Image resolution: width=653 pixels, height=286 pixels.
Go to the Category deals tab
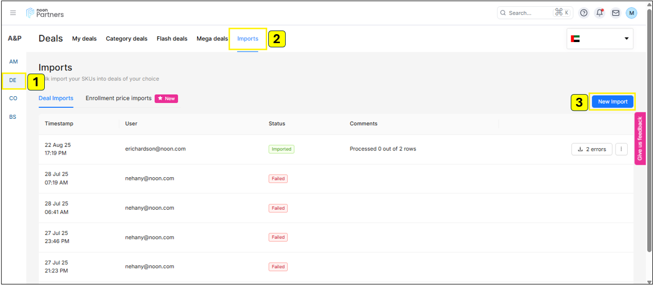(x=126, y=38)
